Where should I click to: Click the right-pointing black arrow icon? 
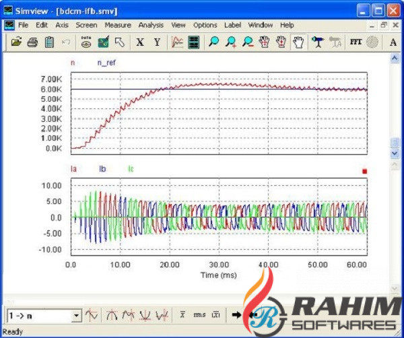(236, 314)
